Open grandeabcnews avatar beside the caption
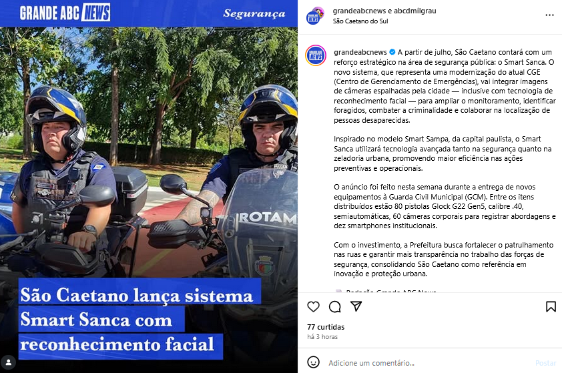The height and width of the screenshot is (373, 562). point(316,55)
